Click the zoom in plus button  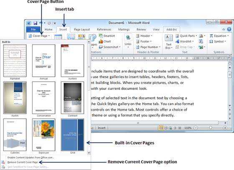(225, 128)
